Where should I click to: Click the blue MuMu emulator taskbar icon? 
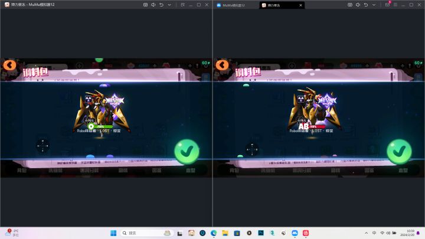[x=295, y=233]
